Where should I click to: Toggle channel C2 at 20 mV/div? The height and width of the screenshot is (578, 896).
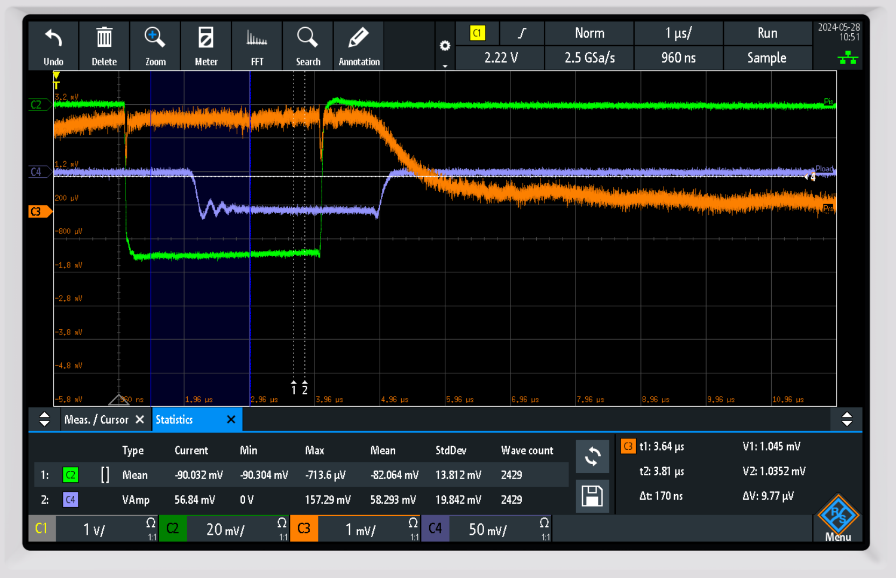173,529
